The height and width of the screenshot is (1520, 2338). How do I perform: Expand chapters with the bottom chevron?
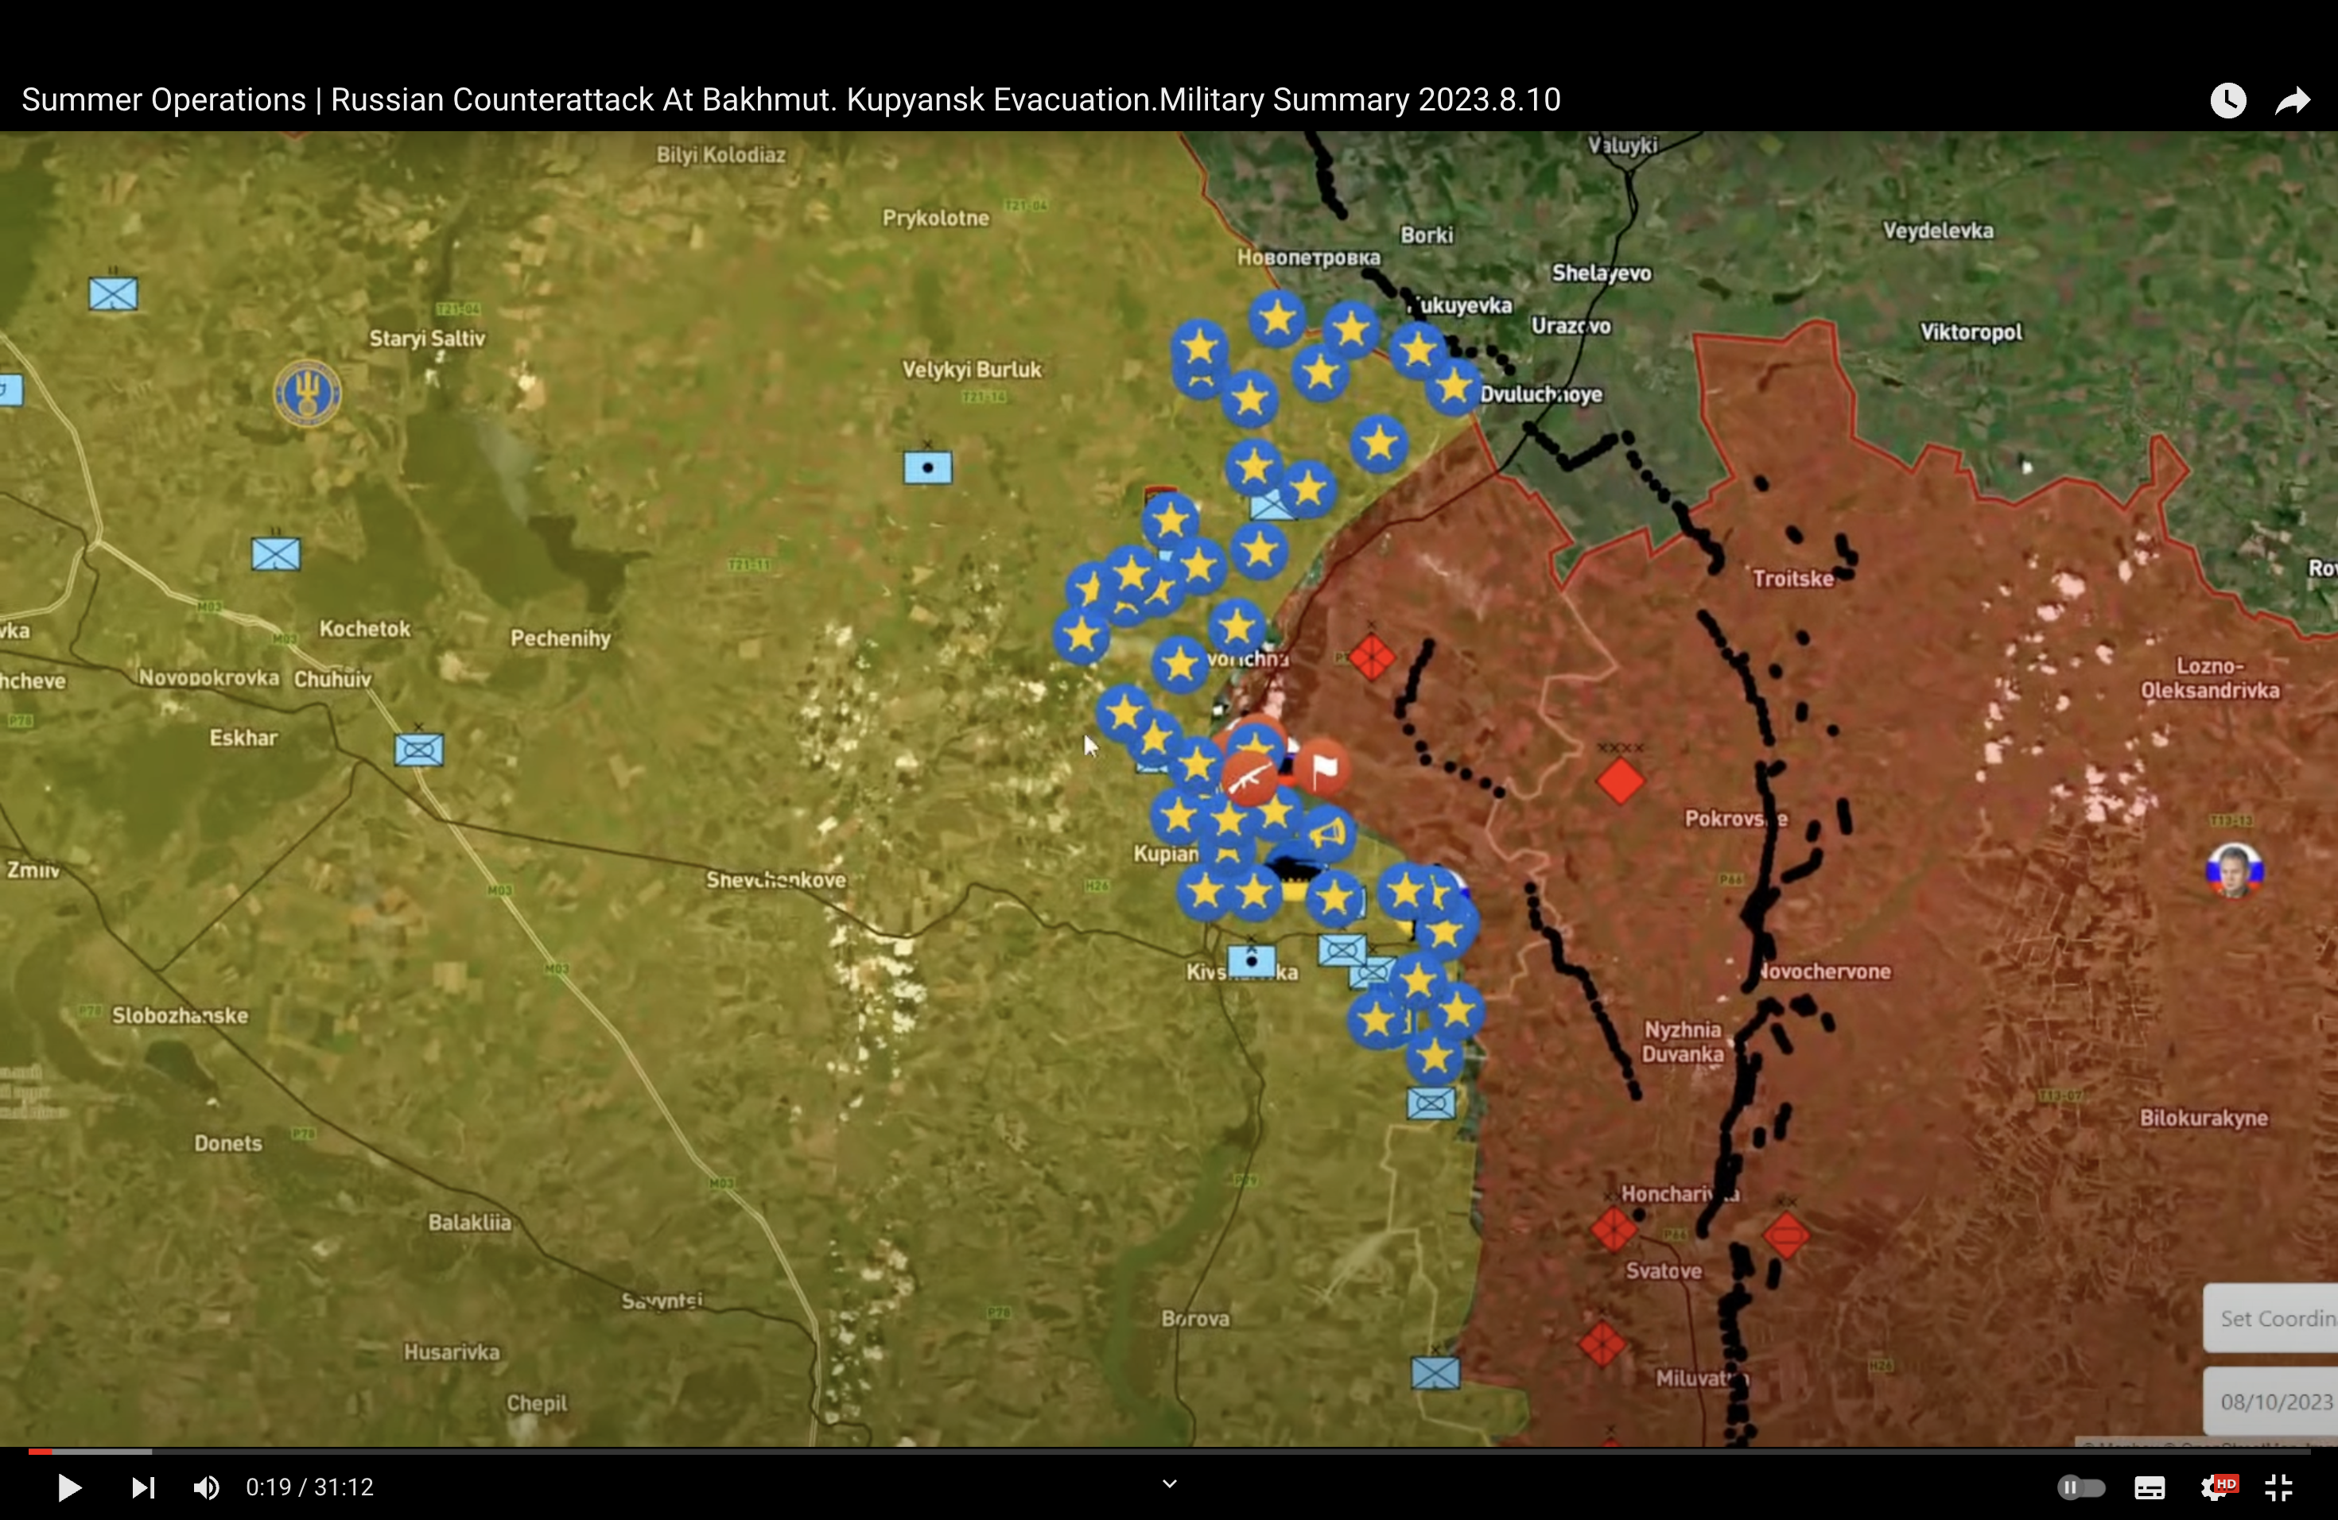tap(1169, 1483)
